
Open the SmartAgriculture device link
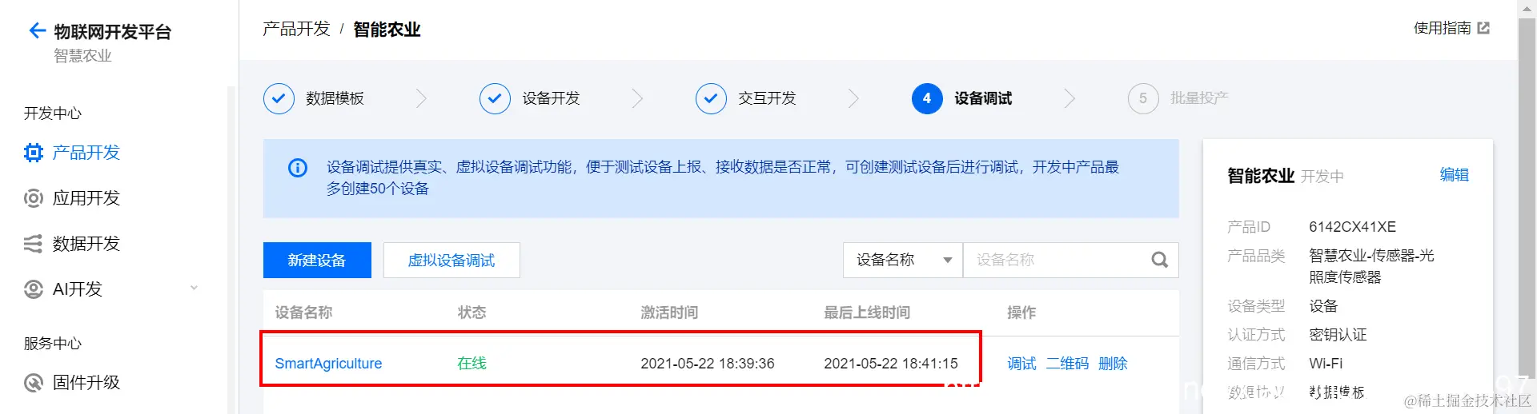click(x=328, y=364)
